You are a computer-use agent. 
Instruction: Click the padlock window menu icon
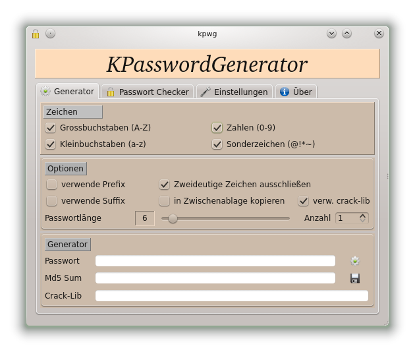[36, 34]
